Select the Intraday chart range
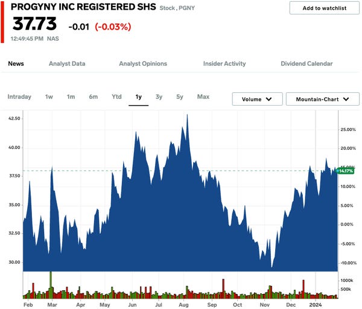362x309 pixels. tap(19, 97)
